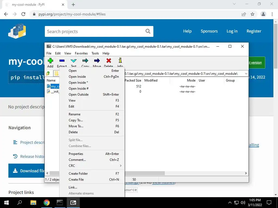
Task: Click the Log in link on PyPI
Action: pyautogui.click(x=232, y=31)
